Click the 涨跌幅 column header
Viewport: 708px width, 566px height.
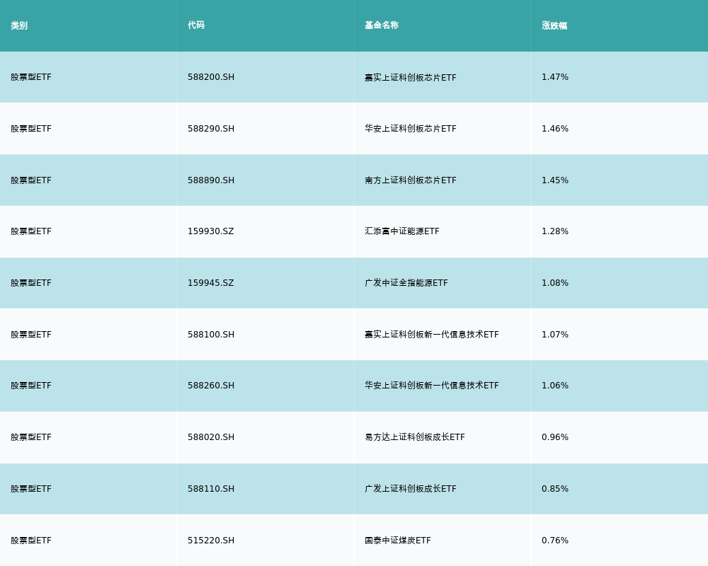point(554,25)
